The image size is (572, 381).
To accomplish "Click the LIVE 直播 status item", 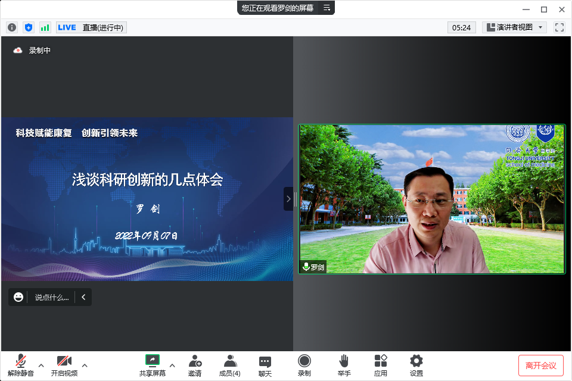I will 91,27.
